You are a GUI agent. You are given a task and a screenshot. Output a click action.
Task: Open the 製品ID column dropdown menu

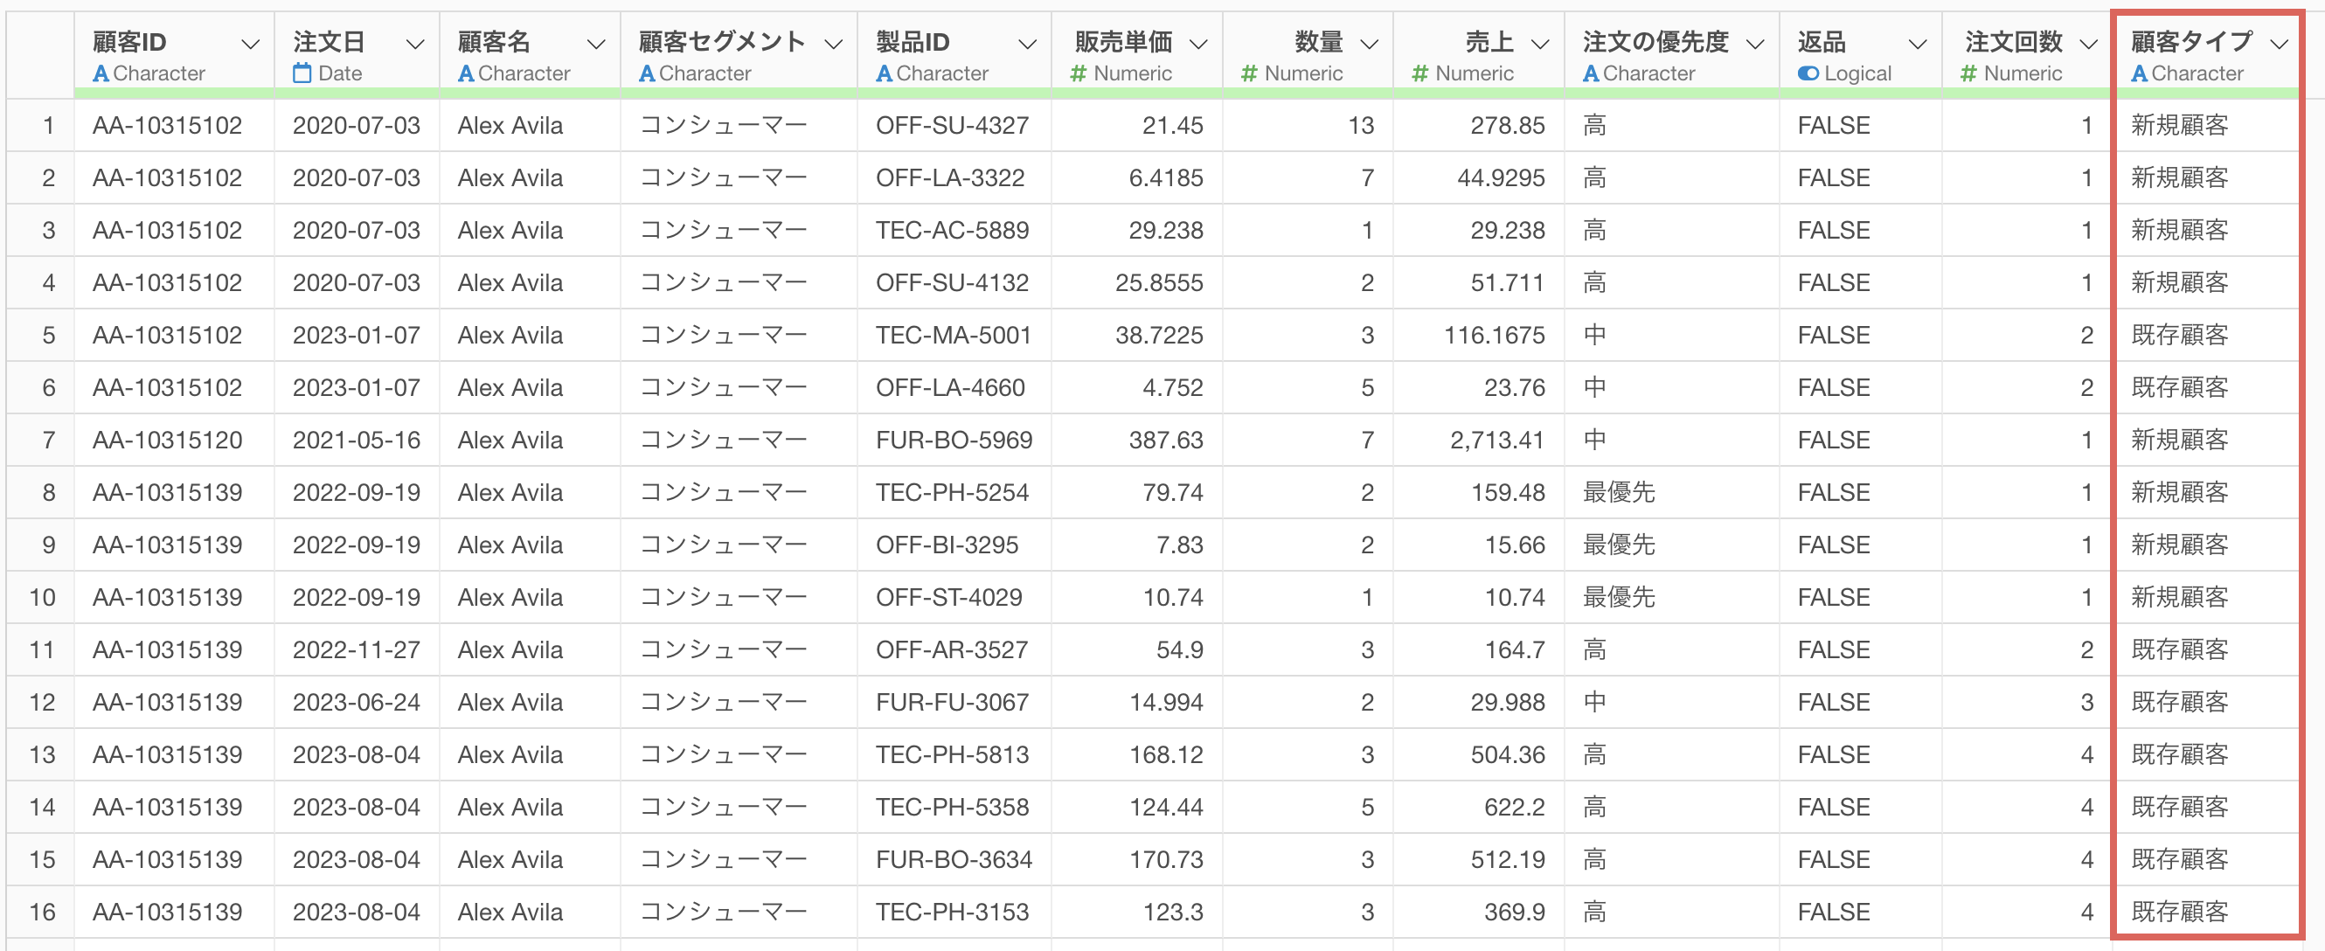click(1027, 45)
